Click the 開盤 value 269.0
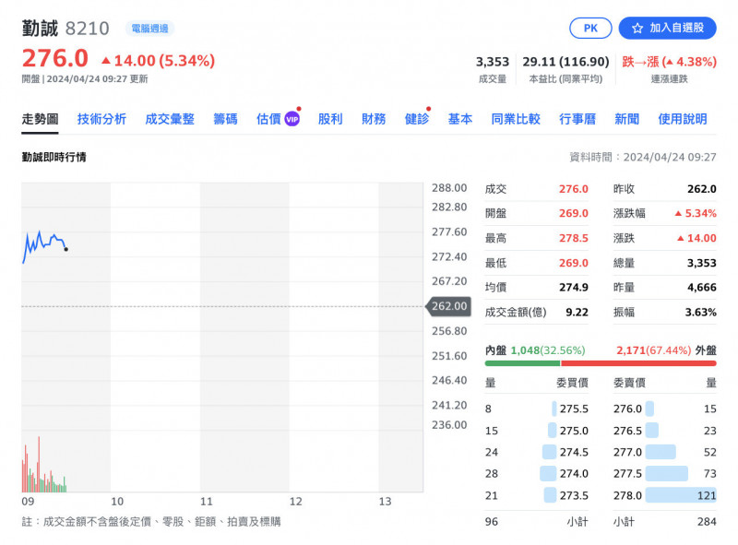 pos(573,213)
